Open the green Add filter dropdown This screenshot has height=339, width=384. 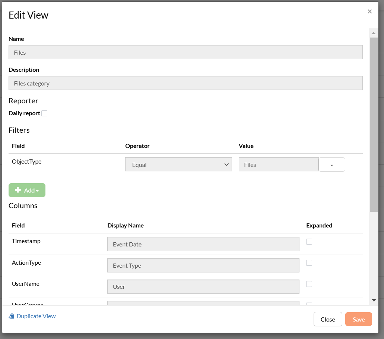[27, 190]
